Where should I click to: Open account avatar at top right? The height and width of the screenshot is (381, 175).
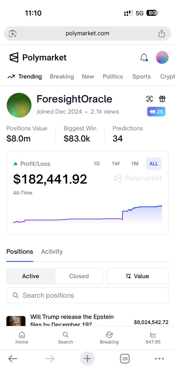point(162,57)
